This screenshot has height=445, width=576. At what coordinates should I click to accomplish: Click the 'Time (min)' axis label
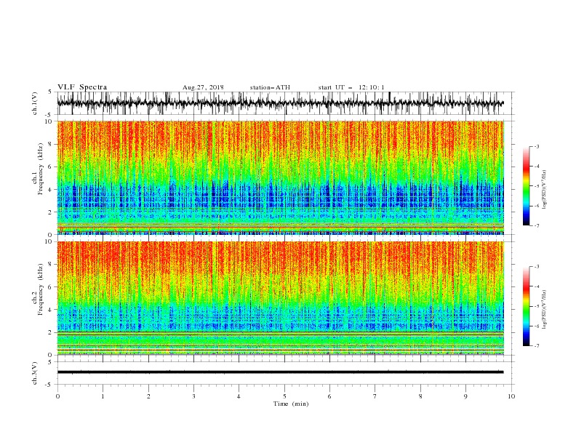pos(291,404)
